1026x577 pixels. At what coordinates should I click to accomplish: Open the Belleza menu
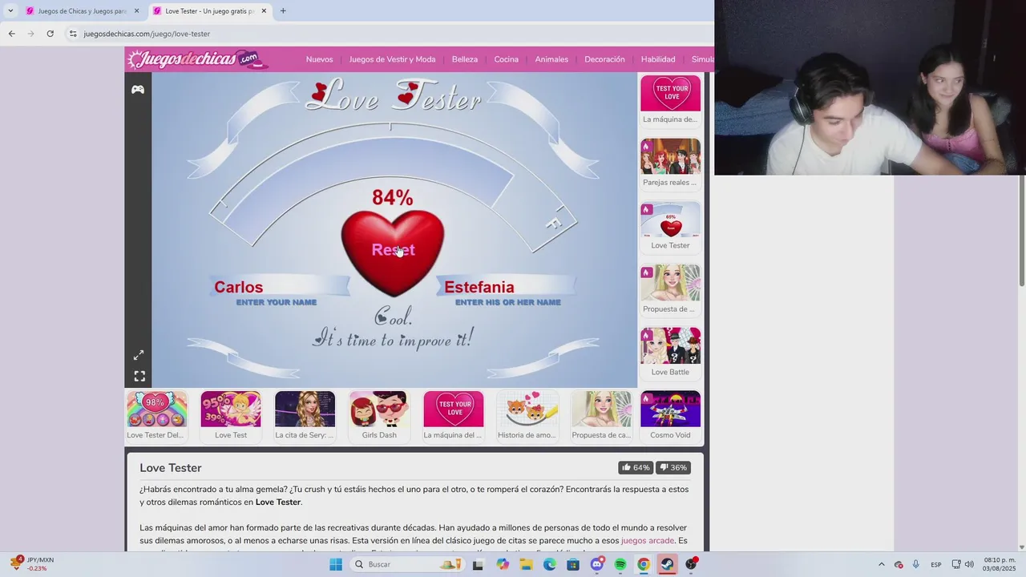[x=465, y=59]
